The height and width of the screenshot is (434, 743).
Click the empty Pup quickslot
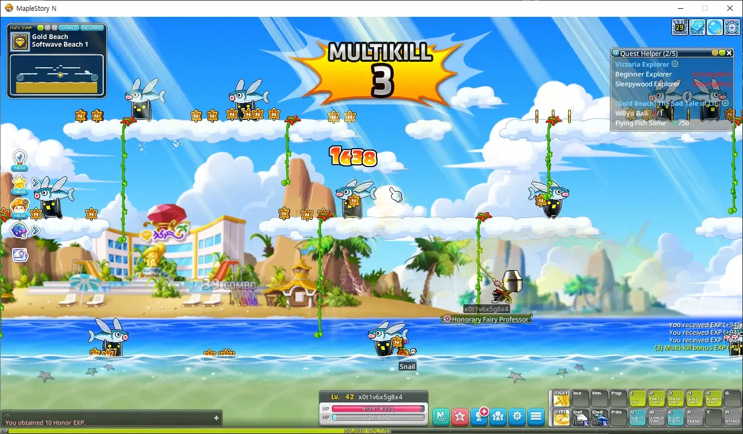click(x=618, y=399)
